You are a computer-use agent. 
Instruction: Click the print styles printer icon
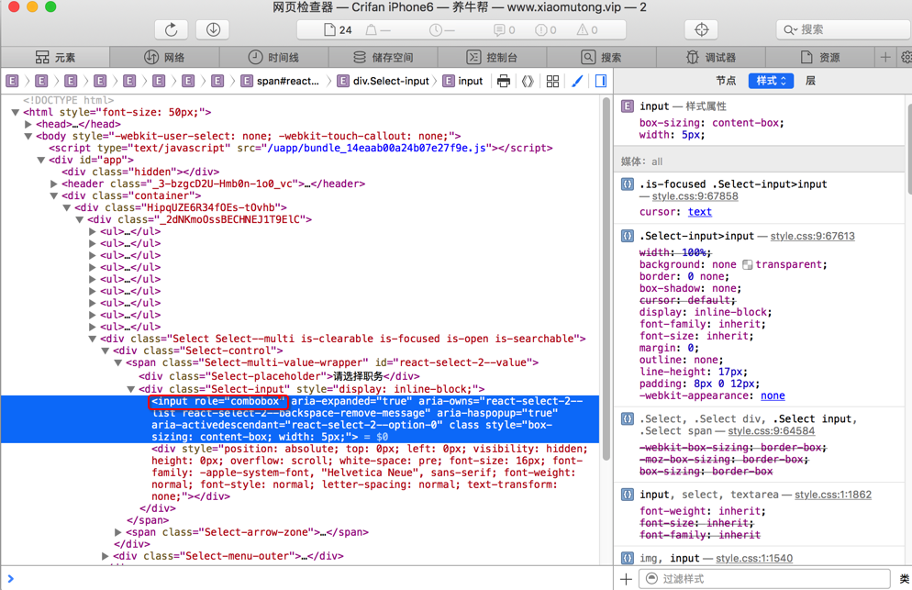(x=504, y=81)
